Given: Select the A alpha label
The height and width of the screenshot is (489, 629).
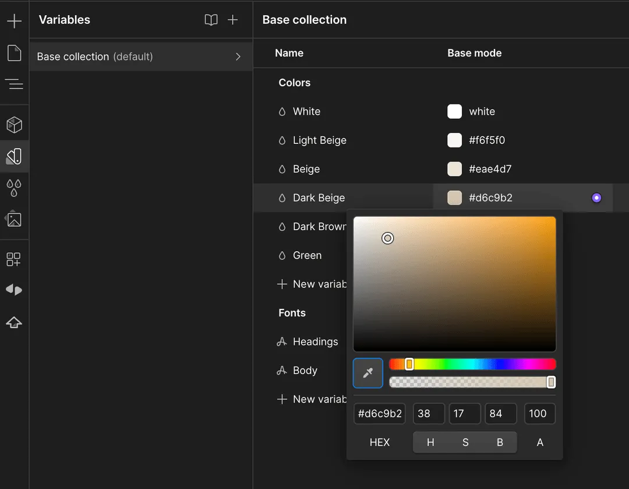Looking at the screenshot, I should 540,442.
